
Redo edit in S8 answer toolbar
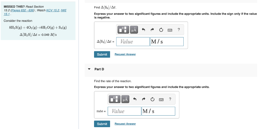152,30
